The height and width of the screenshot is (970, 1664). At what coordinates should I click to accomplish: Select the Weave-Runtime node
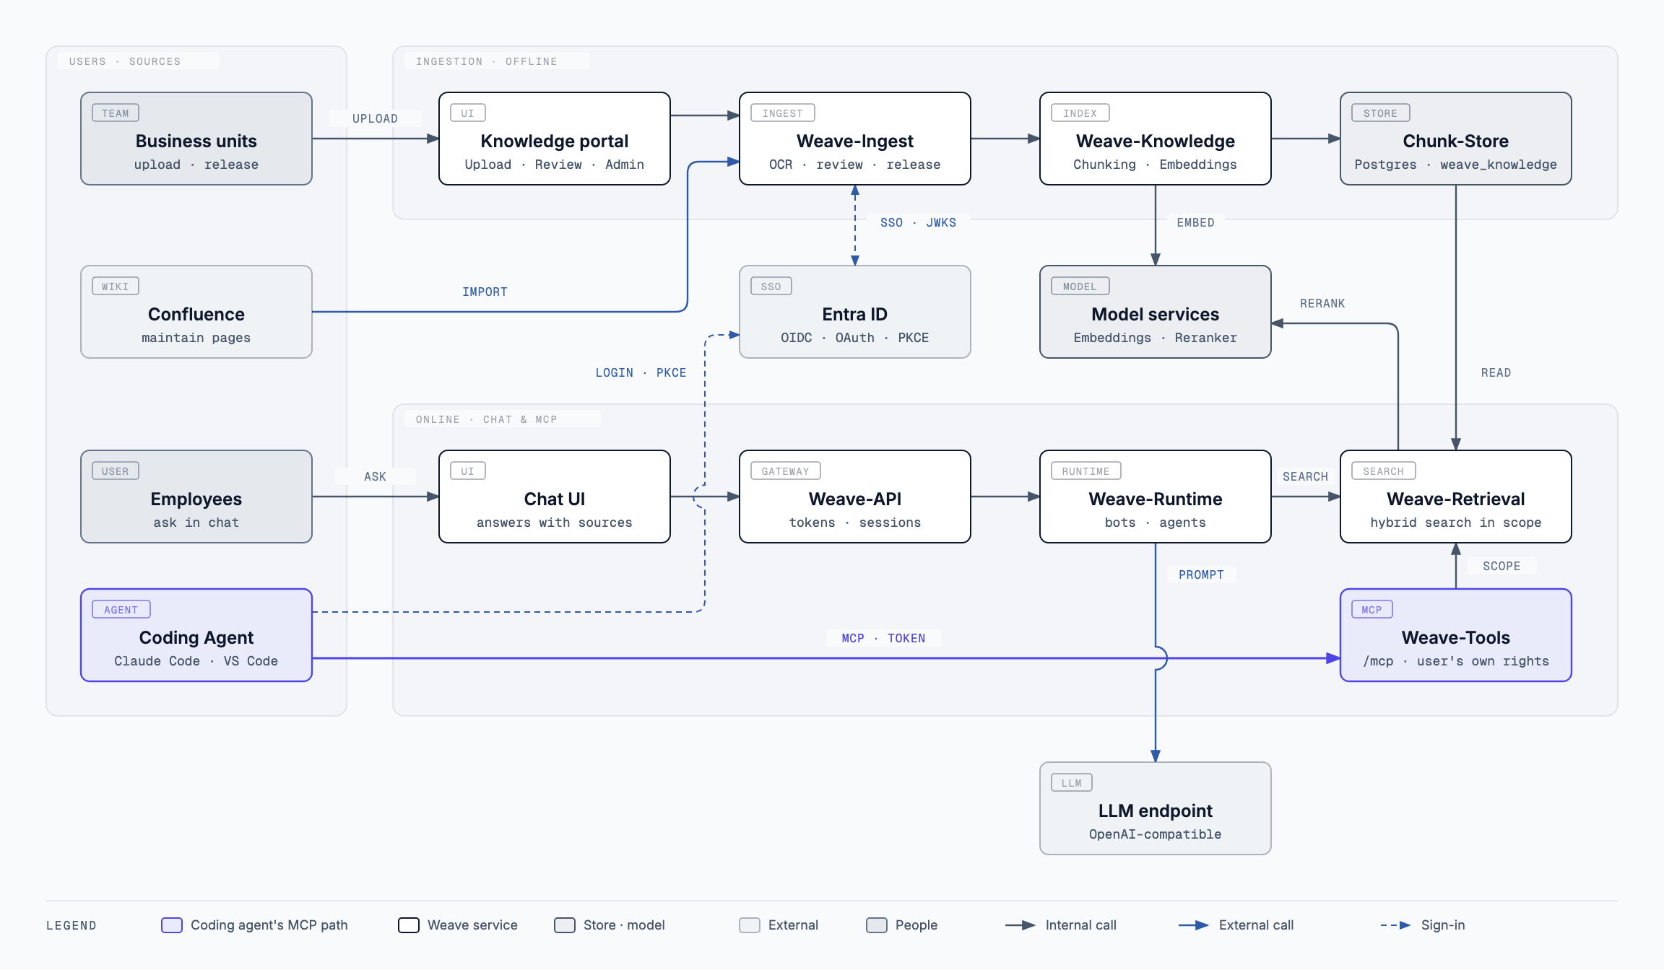[1156, 497]
